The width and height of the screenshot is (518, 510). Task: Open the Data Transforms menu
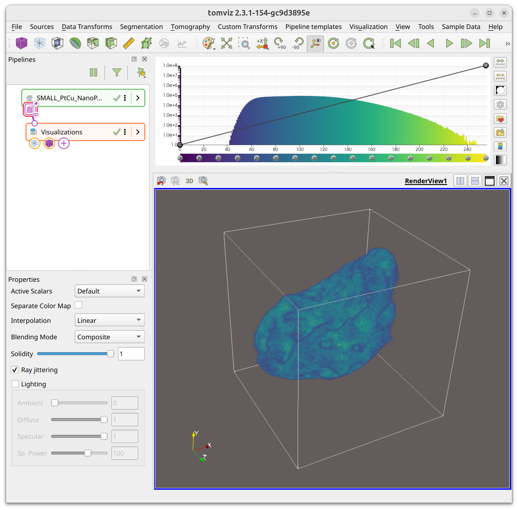point(87,27)
